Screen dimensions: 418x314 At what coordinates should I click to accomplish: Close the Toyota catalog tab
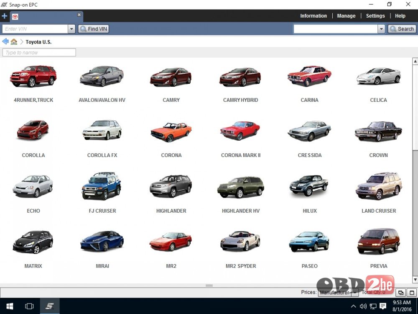coord(79,15)
